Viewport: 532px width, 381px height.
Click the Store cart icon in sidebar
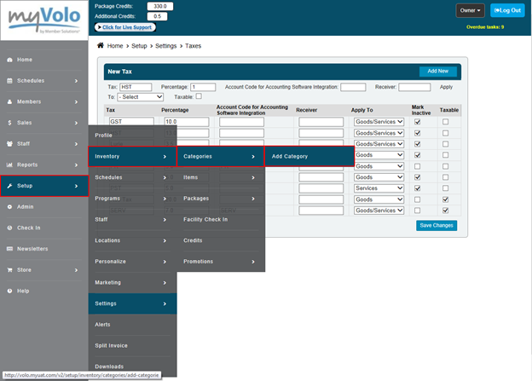[x=9, y=270]
